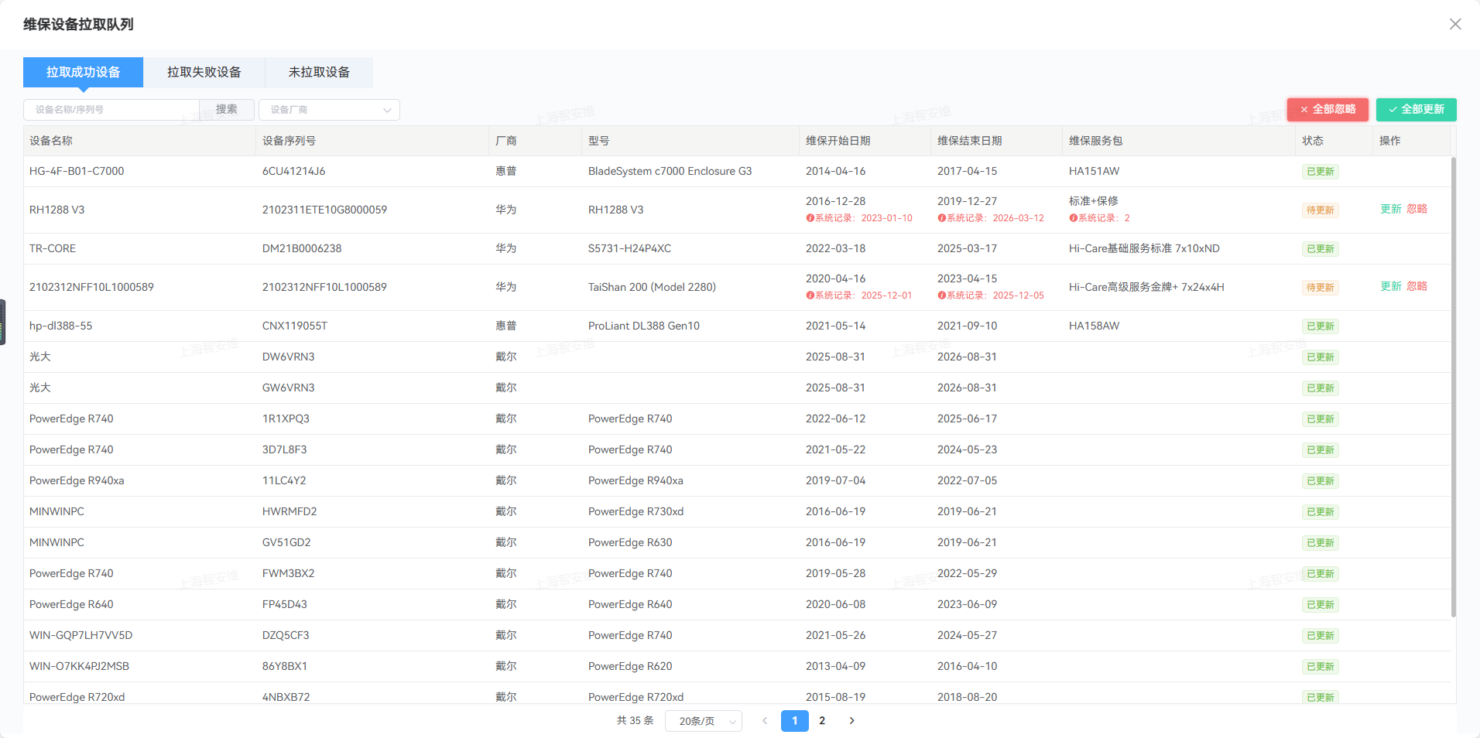Click model PowerEdge R730xd
Image resolution: width=1480 pixels, height=738 pixels.
(636, 511)
